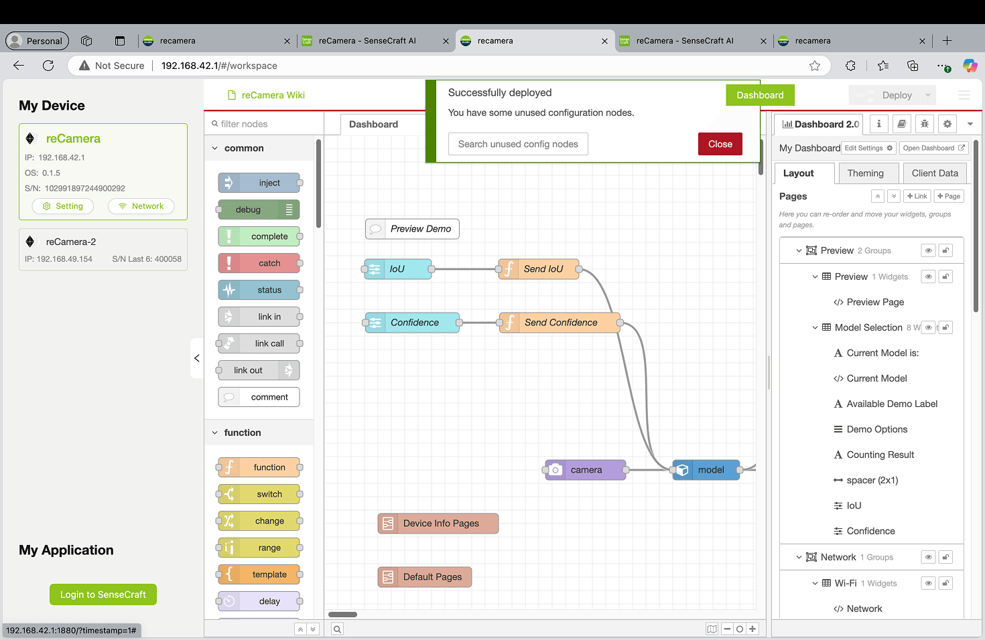This screenshot has height=640, width=985.
Task: Toggle visibility of Model Selection group
Action: [928, 327]
